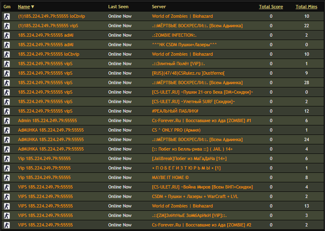Open [CS-ULET.RU] Улетный SURF server link
The width and height of the screenshot is (325, 231).
click(x=193, y=101)
